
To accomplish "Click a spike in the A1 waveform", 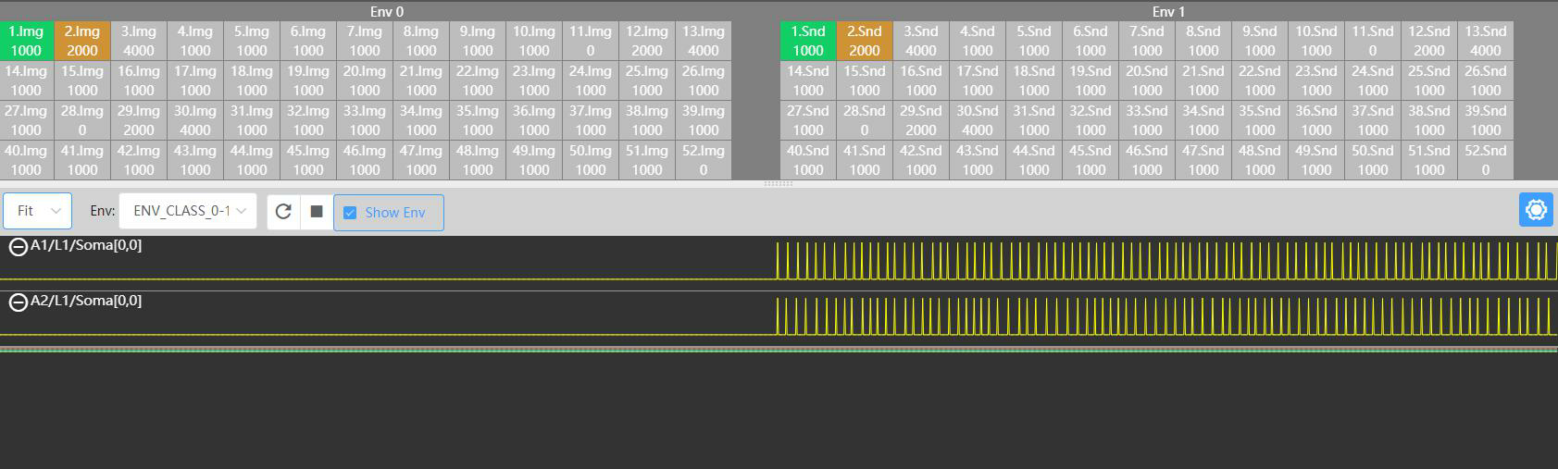I will [778, 259].
